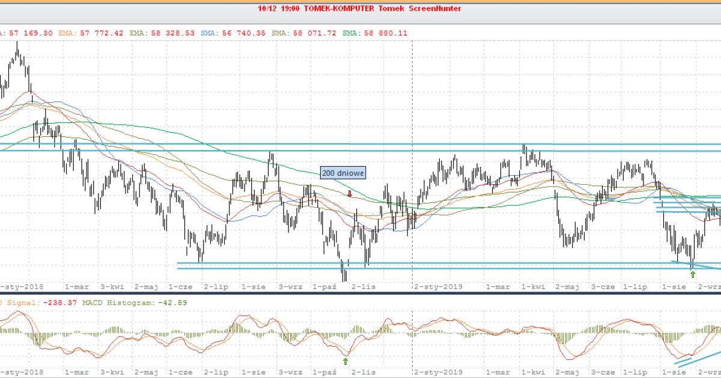
Task: Click 1-kwi date on price chart axis
Action: pyautogui.click(x=534, y=287)
